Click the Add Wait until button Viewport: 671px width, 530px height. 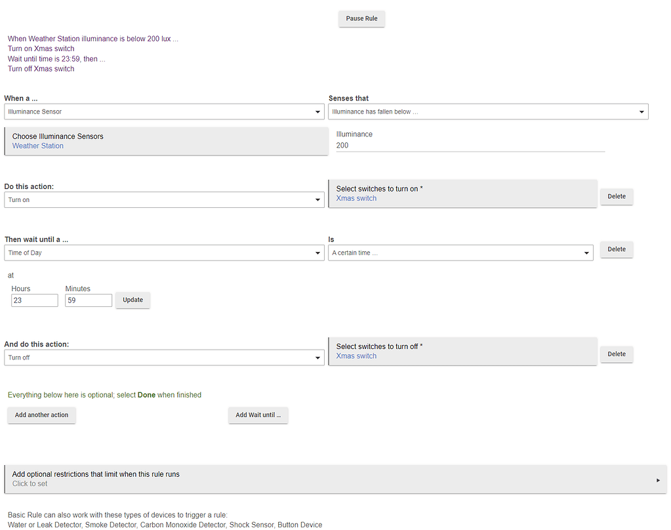pos(258,415)
